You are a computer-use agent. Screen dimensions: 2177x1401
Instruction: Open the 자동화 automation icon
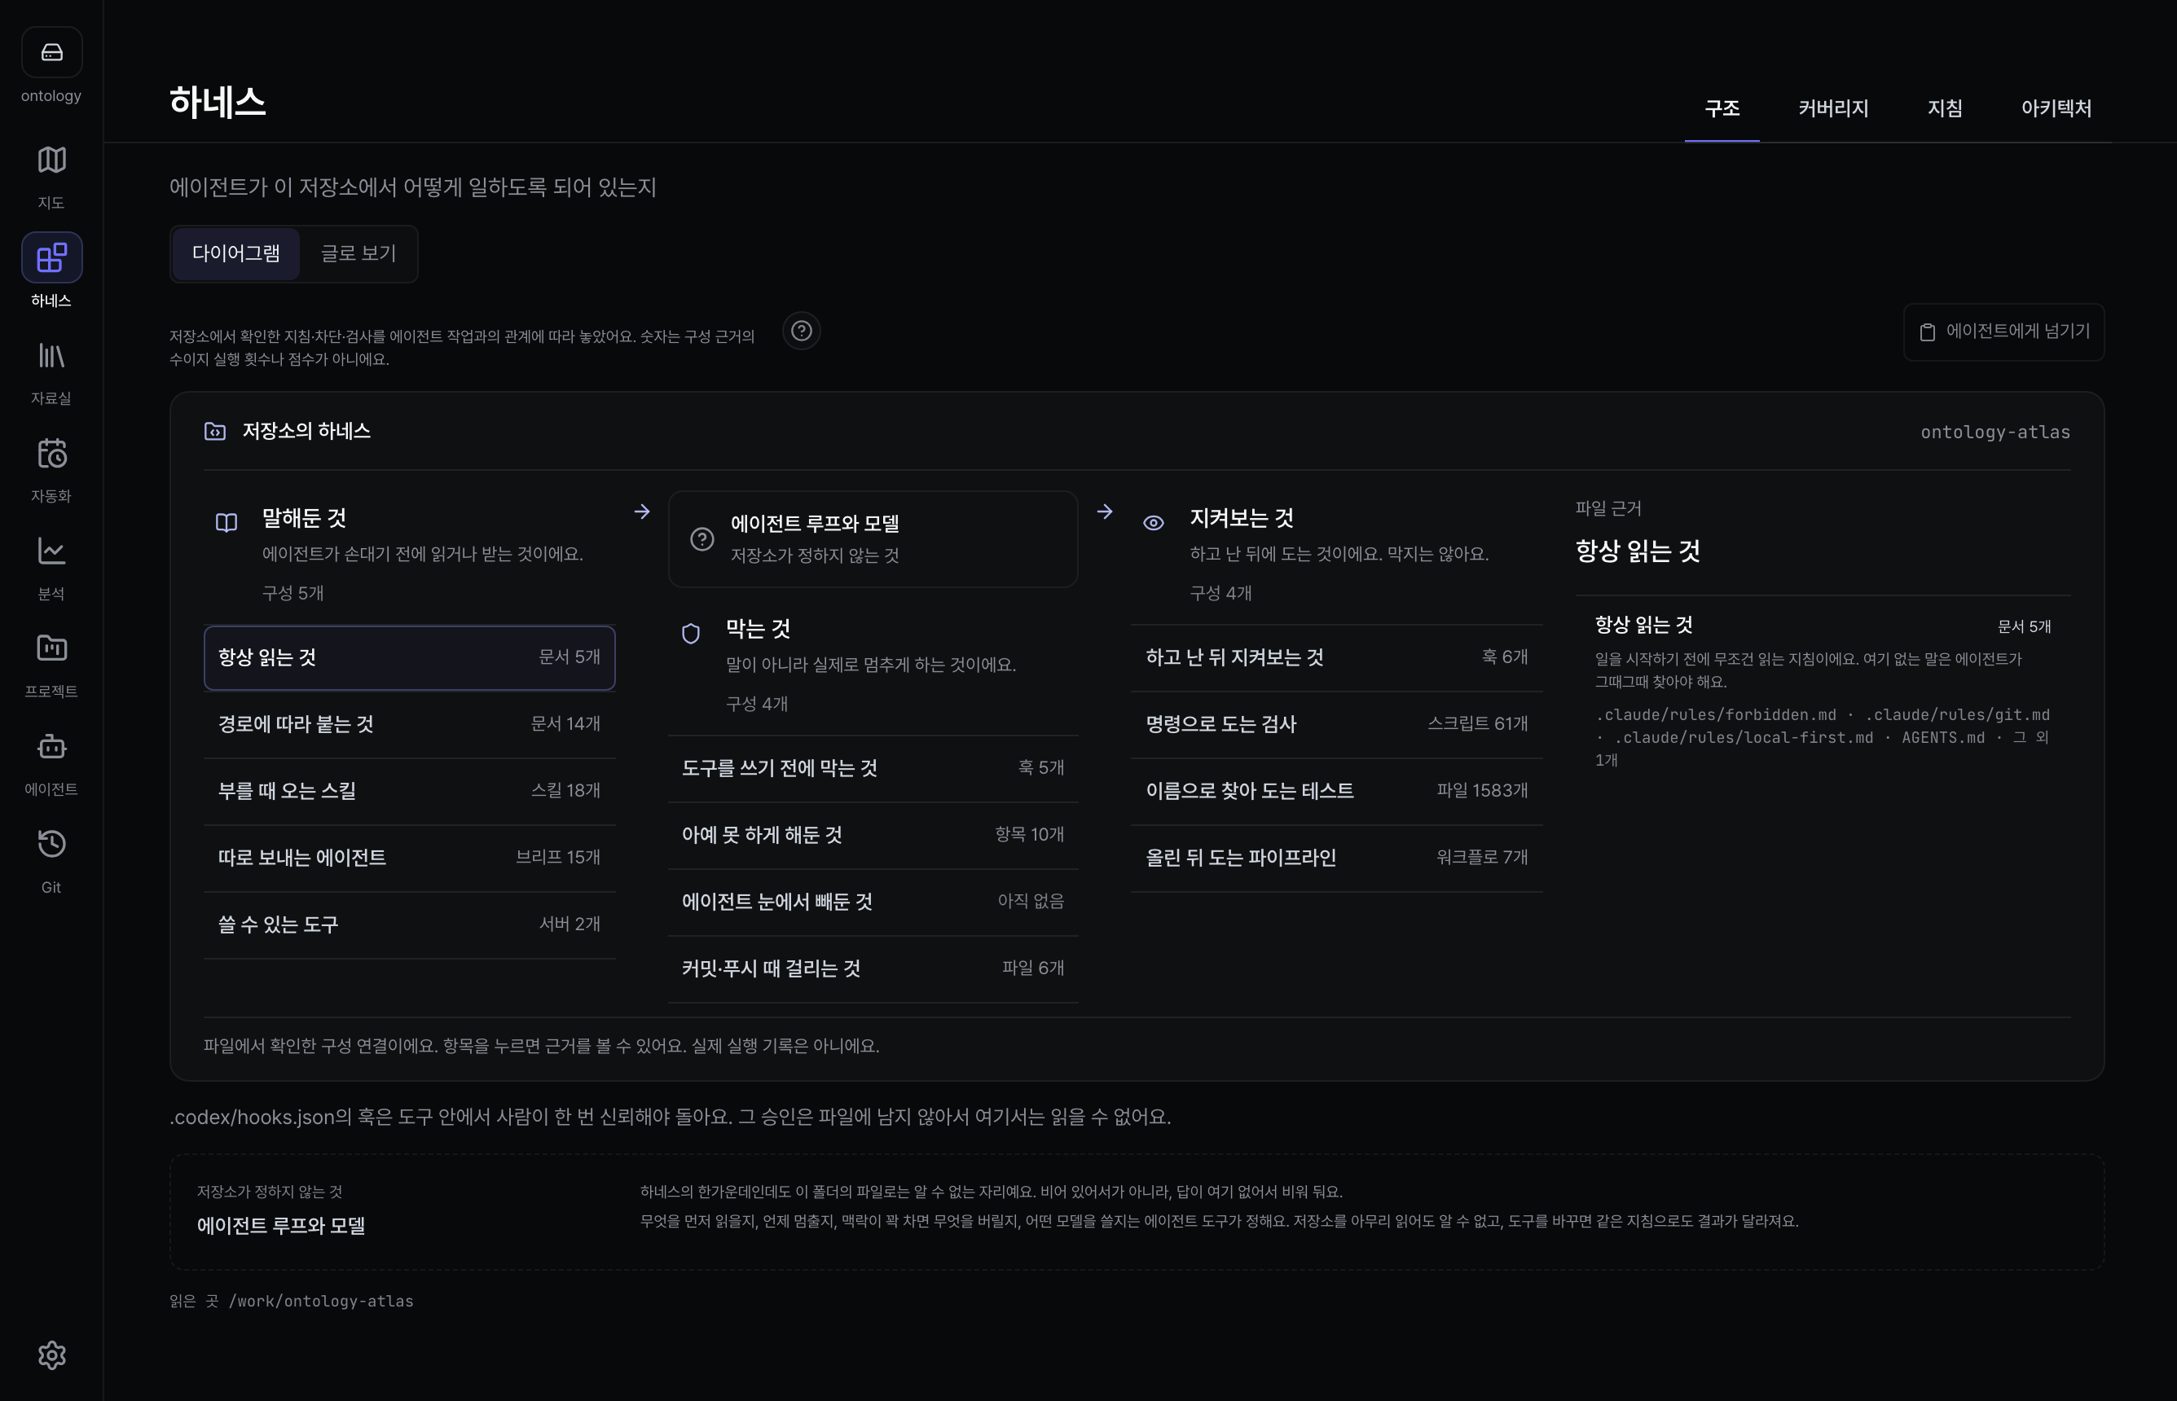coord(52,453)
